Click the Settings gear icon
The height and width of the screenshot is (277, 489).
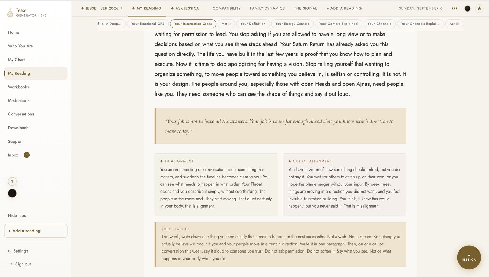click(x=9, y=251)
